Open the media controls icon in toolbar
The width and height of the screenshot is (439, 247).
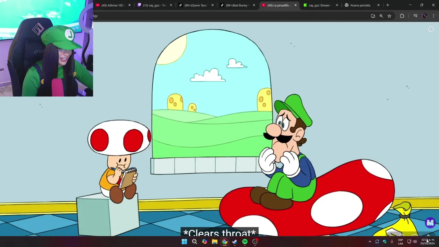tap(415, 16)
